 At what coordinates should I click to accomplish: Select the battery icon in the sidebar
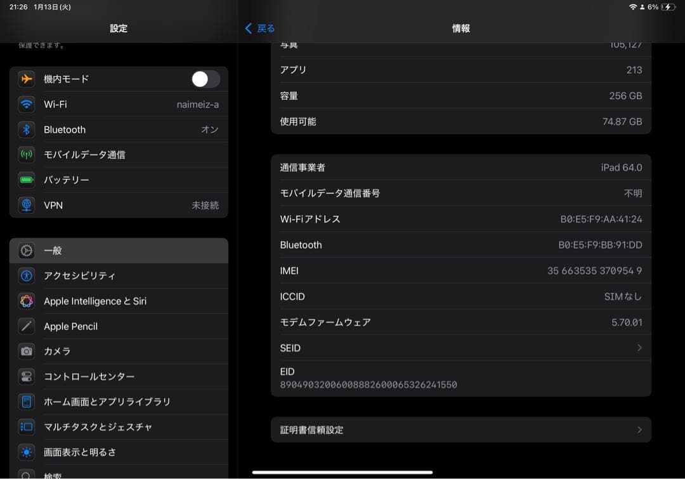click(x=26, y=180)
